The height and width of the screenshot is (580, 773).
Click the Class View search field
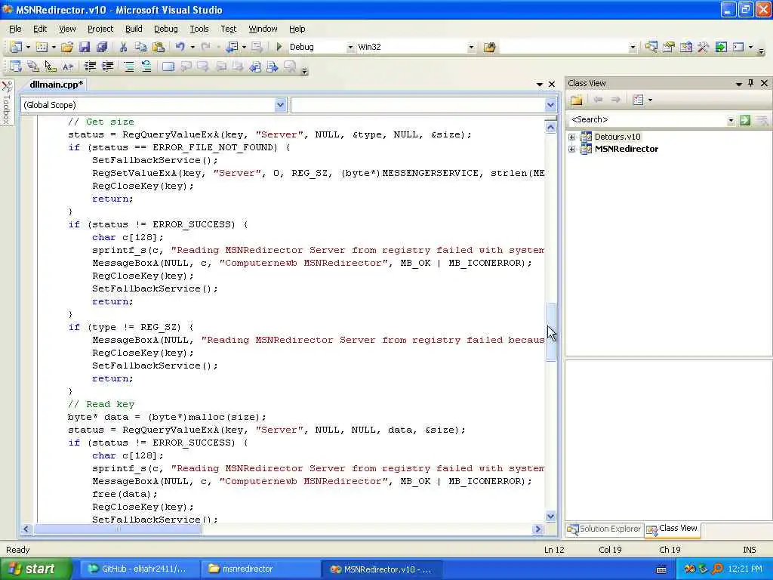647,120
